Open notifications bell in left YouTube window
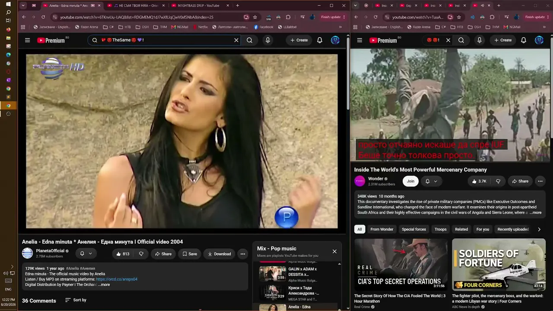Image resolution: width=553 pixels, height=311 pixels. pos(320,40)
